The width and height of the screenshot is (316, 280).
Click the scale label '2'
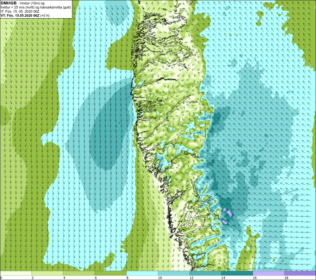coord(33,278)
